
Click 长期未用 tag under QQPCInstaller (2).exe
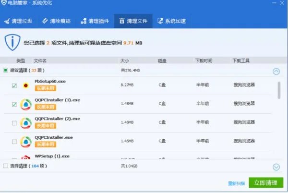[x=46, y=126]
